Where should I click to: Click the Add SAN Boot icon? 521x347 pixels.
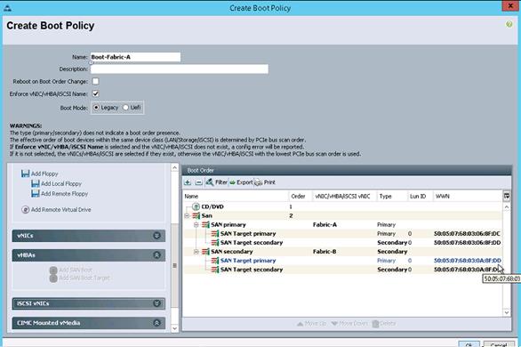tap(53, 270)
